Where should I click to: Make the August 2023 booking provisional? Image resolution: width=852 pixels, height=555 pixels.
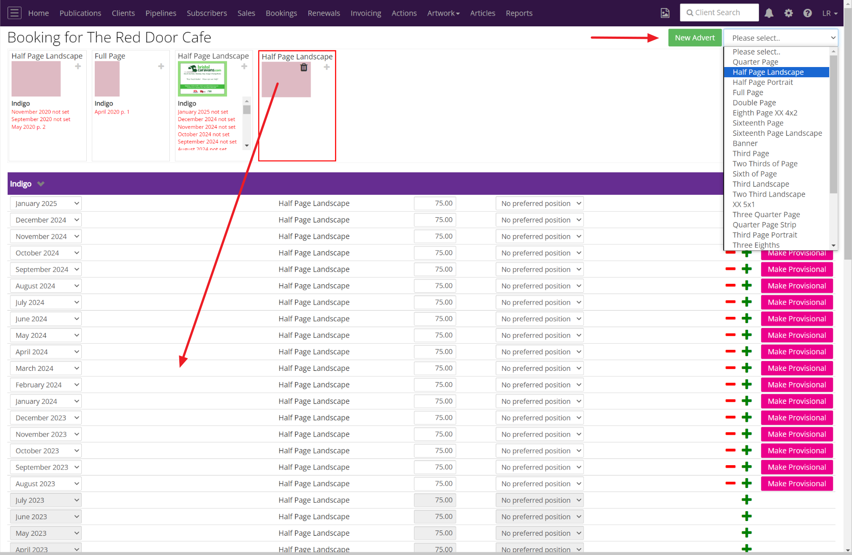[797, 484]
